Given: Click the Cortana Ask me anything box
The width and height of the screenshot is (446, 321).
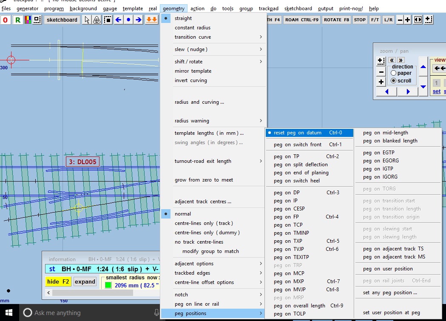Looking at the screenshot, I should tap(89, 312).
